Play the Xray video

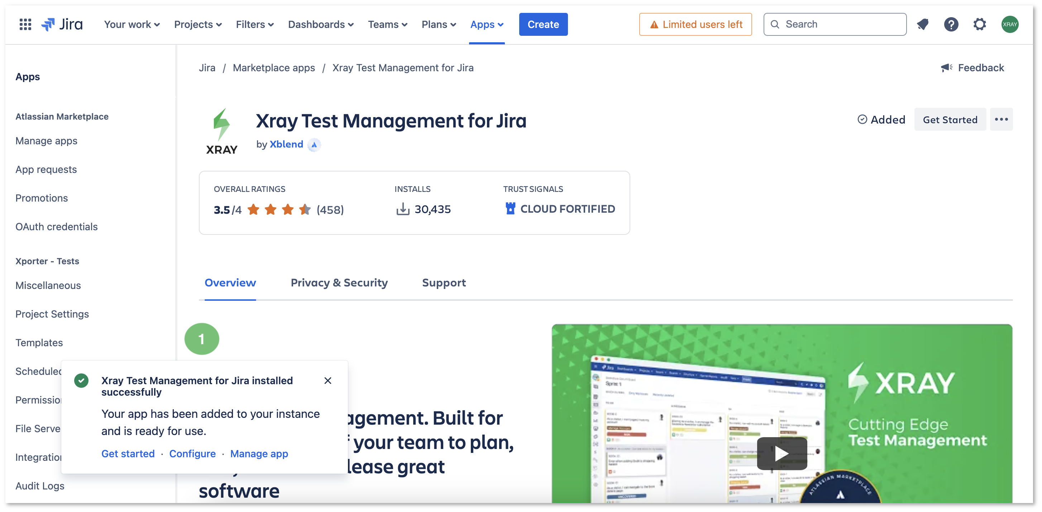[x=781, y=453]
